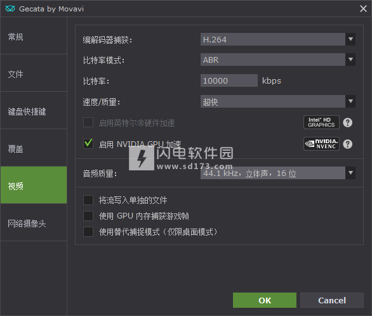Confirm settings with OK button
Image resolution: width=372 pixels, height=316 pixels.
coord(265,300)
